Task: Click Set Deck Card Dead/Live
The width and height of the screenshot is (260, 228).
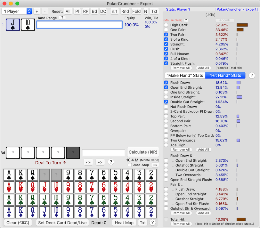Action: click(x=62, y=223)
